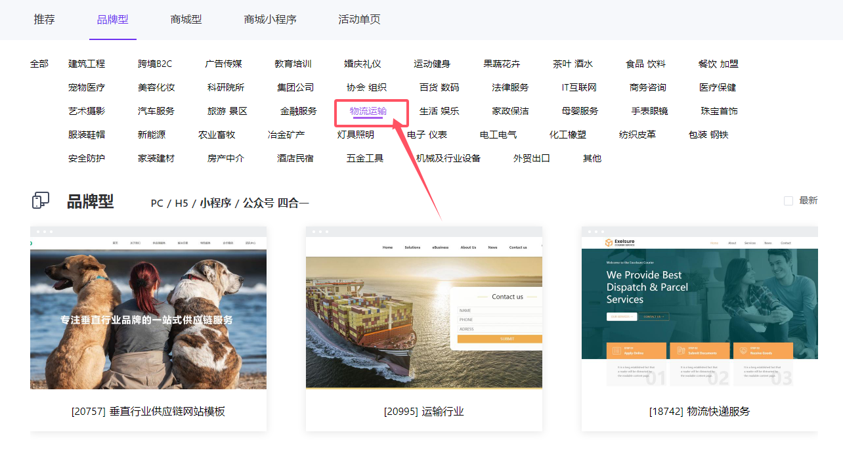Viewport: 843px width, 451px height.
Task: Filter by 艺术摄影
Action: (x=87, y=111)
